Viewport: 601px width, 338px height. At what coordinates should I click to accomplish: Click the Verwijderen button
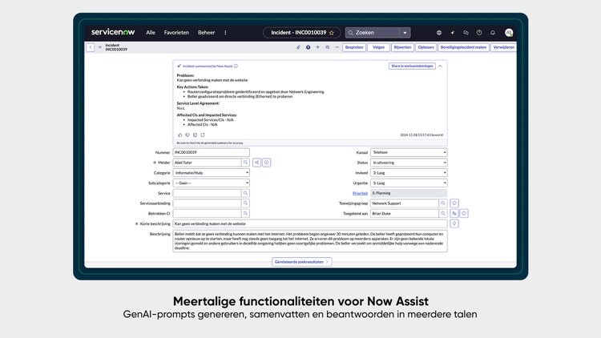(504, 47)
